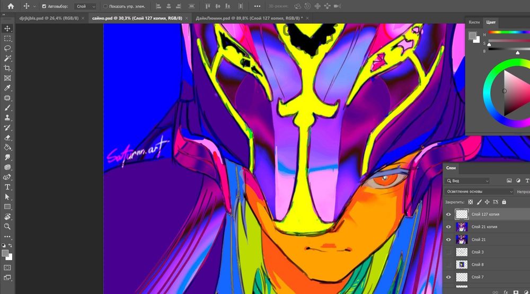Select the Magic Wand tool

point(7,58)
